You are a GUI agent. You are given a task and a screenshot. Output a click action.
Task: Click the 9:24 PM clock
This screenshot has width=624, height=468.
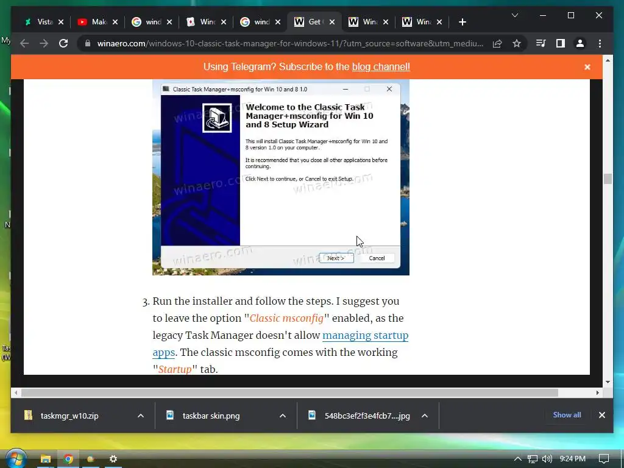point(572,459)
